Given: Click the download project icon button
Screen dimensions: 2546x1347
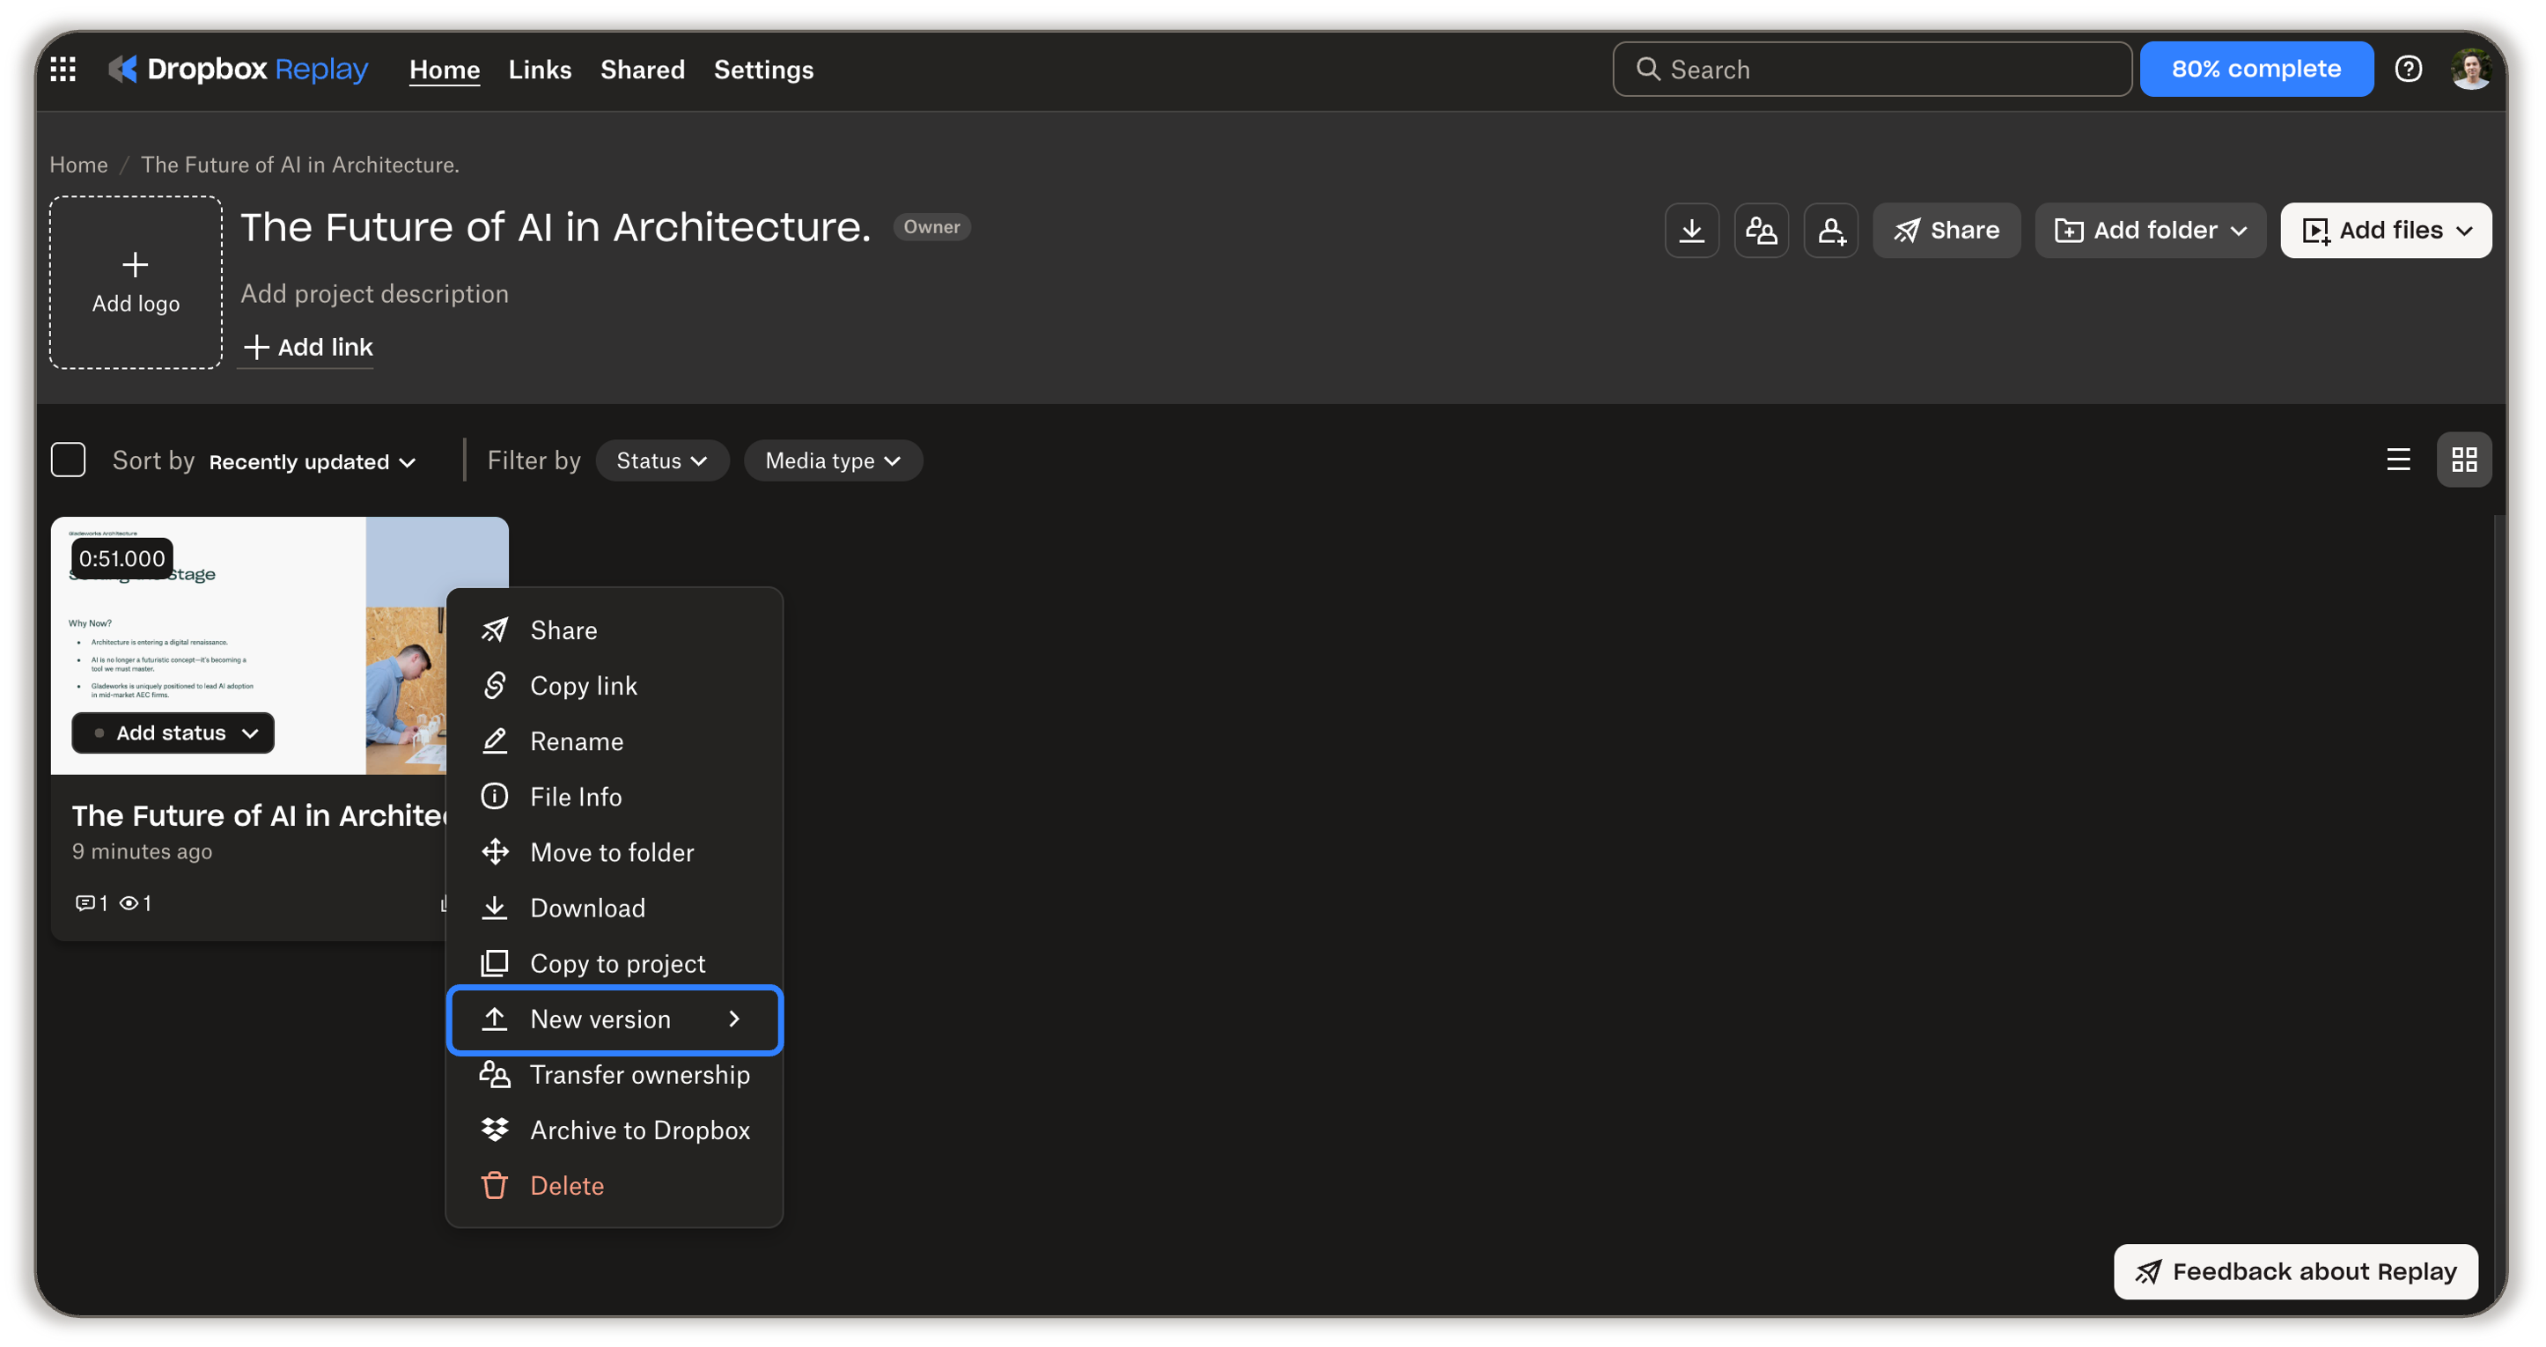Looking at the screenshot, I should tap(1691, 231).
